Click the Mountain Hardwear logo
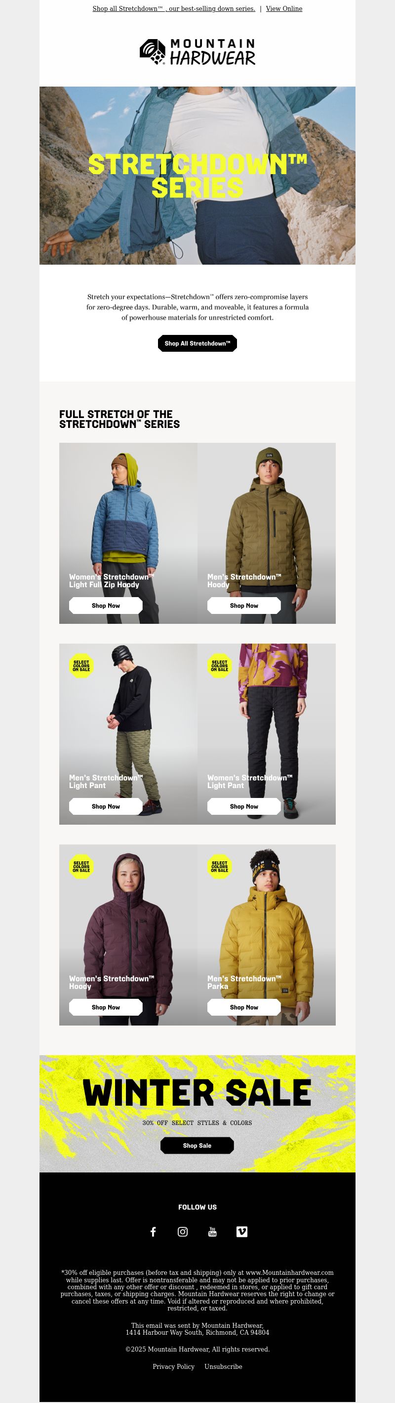395x1403 pixels. (x=197, y=52)
